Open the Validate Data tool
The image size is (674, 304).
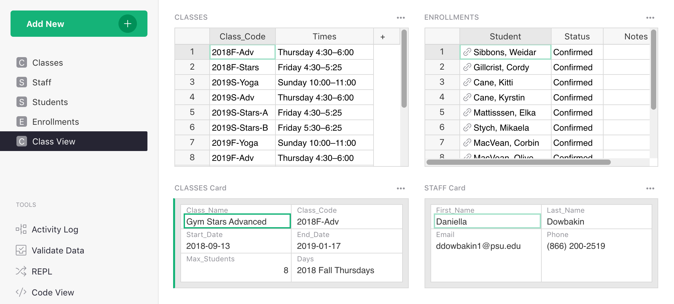pos(58,250)
